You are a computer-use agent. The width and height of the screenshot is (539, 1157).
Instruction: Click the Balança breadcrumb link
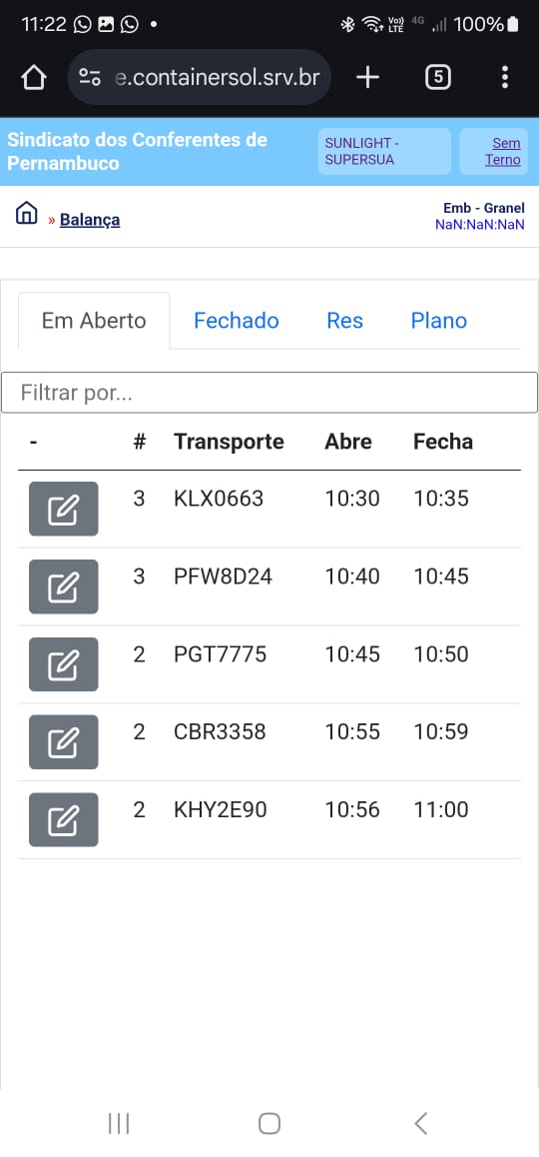(x=90, y=220)
